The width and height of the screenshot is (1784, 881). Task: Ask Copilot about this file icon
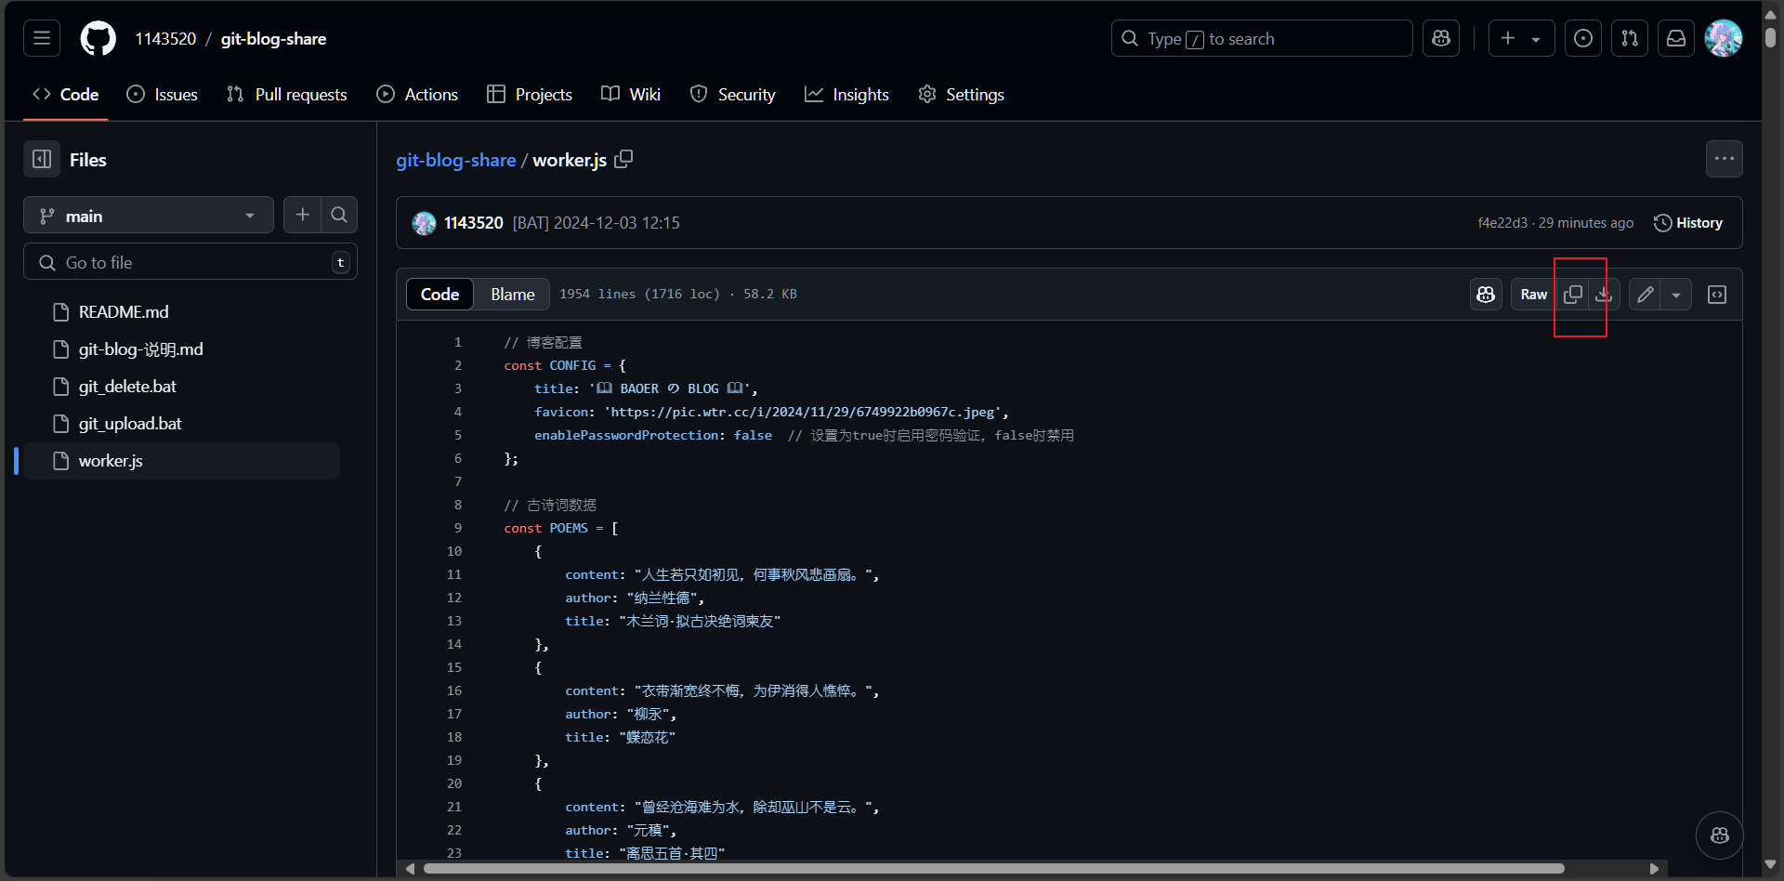click(1486, 295)
